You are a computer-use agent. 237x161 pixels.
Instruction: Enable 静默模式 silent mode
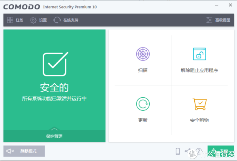tap(24, 151)
